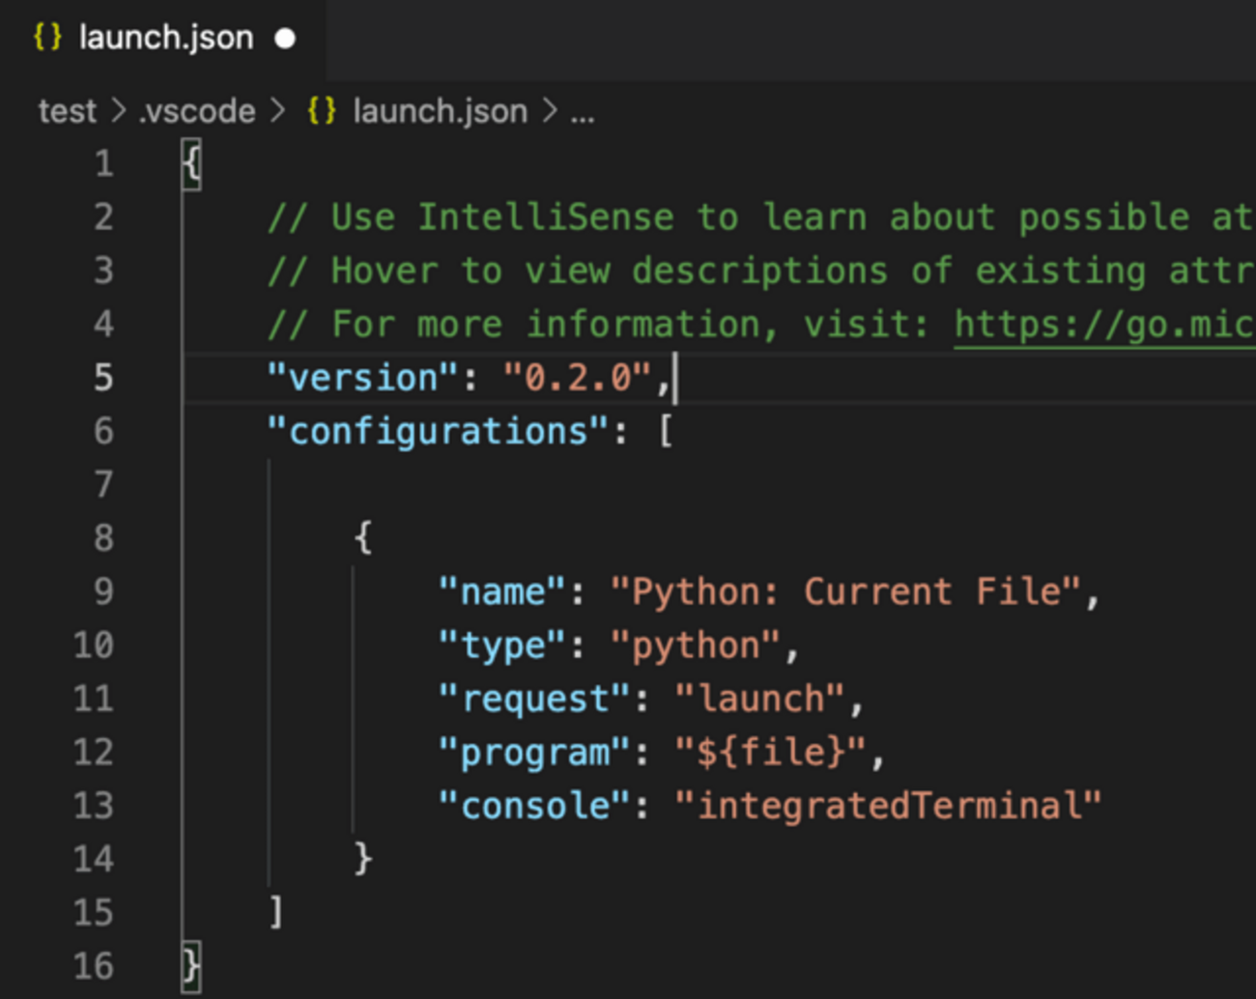Image resolution: width=1256 pixels, height=999 pixels.
Task: Click the "For more information, visit:" comment text
Action: coord(599,325)
